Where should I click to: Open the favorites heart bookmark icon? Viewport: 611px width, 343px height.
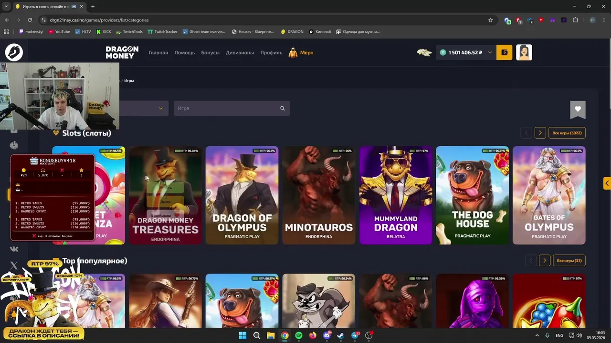pos(578,109)
